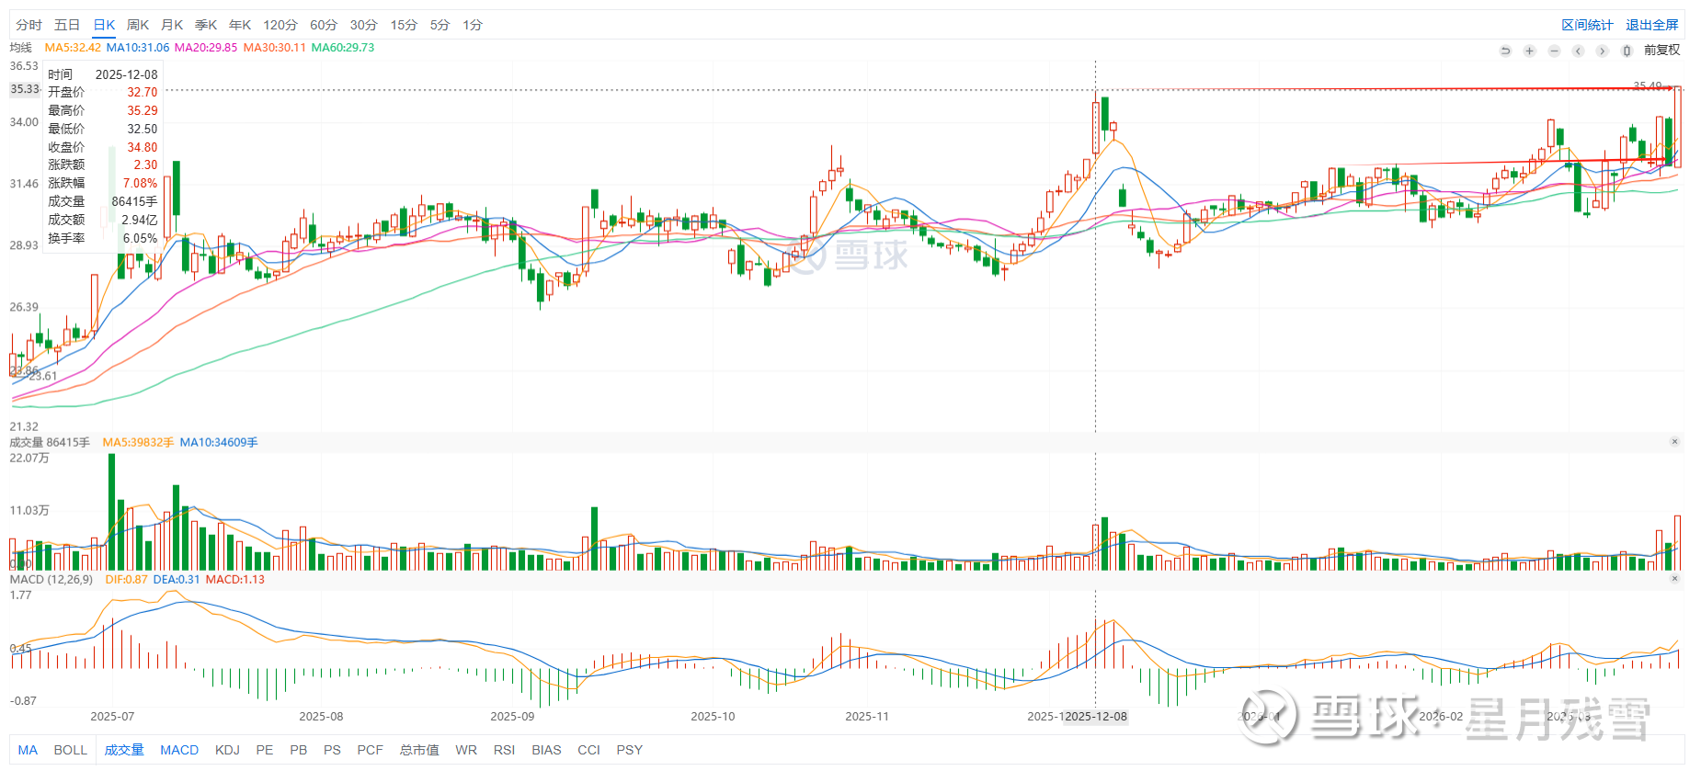Screen dimensions: 1701x771
Task: Click the undo/reset chart view icon
Action: pyautogui.click(x=1505, y=51)
